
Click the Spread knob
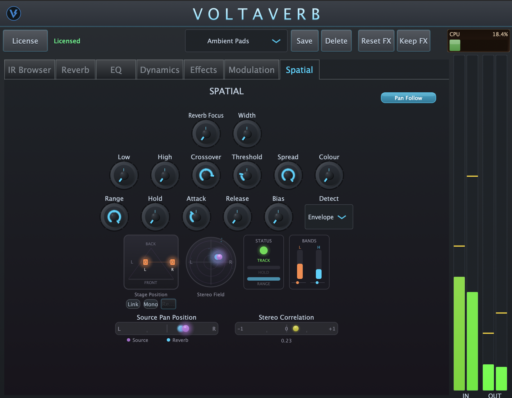click(x=288, y=175)
